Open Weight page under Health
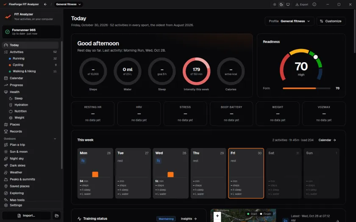Image resolution: width=356 pixels, height=222 pixels. tap(33, 118)
